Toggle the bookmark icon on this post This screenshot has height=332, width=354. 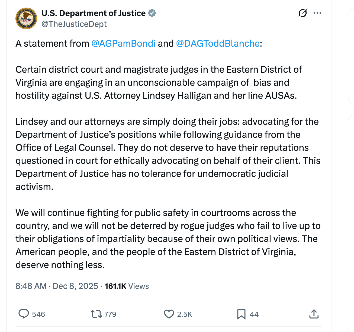[241, 314]
